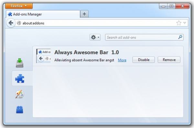Focus the Search all add-ons field
This screenshot has width=194, height=128.
point(144,37)
